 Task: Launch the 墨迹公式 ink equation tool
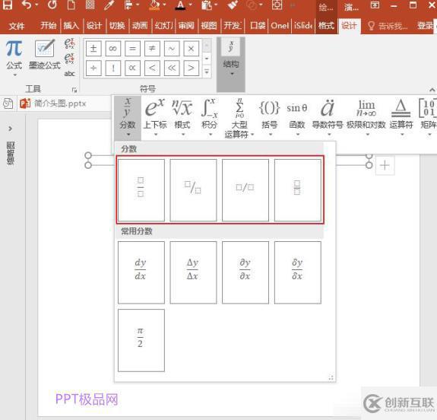[45, 55]
